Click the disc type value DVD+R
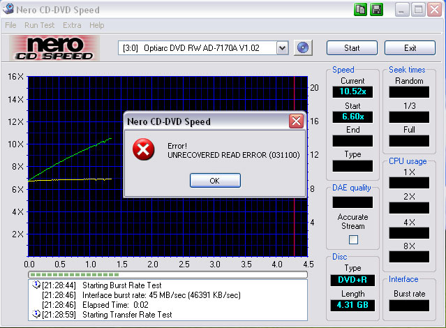This screenshot has height=328, width=446. coord(352,280)
